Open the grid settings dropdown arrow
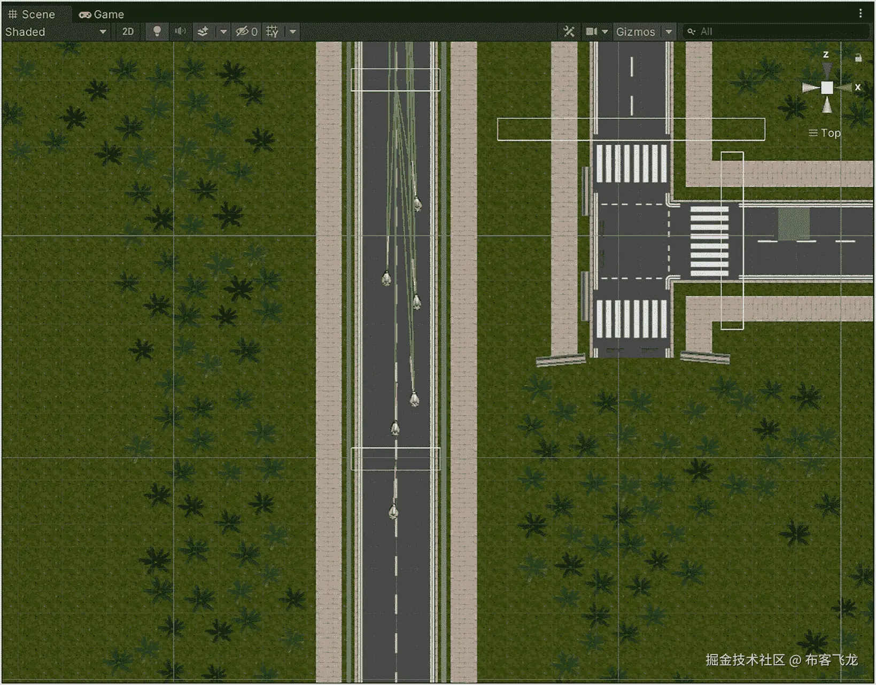The image size is (876, 685). point(292,32)
